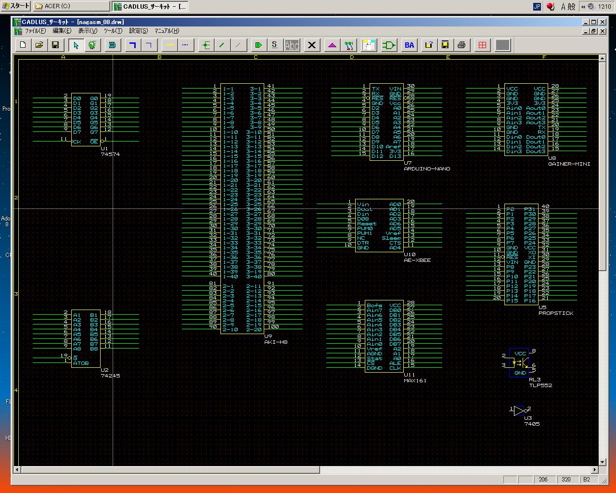The width and height of the screenshot is (616, 493).
Task: Open the 設定(S) dropdown menu
Action: click(x=138, y=31)
